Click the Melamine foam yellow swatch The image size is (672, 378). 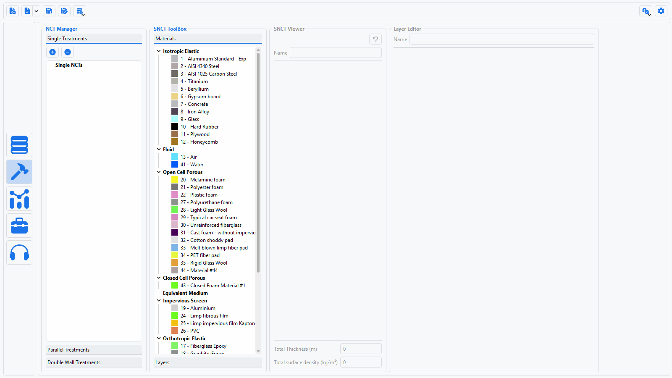tap(175, 180)
